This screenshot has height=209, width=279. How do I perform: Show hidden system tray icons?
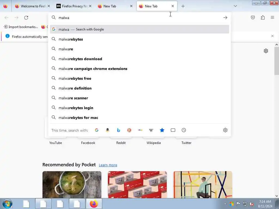[225, 204]
